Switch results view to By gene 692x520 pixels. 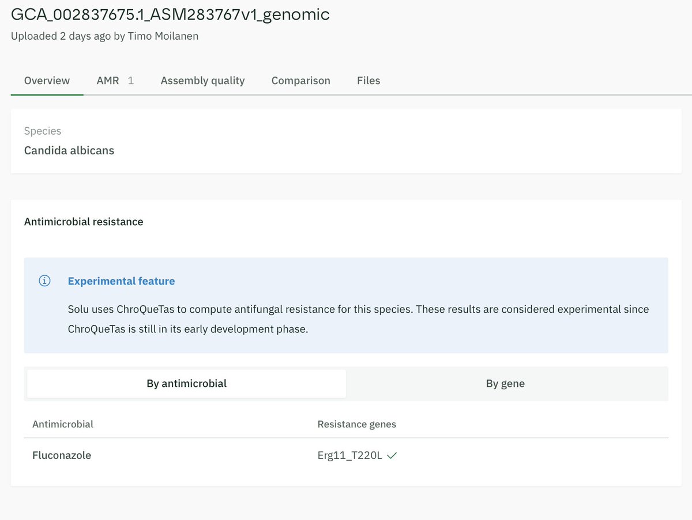pos(505,384)
